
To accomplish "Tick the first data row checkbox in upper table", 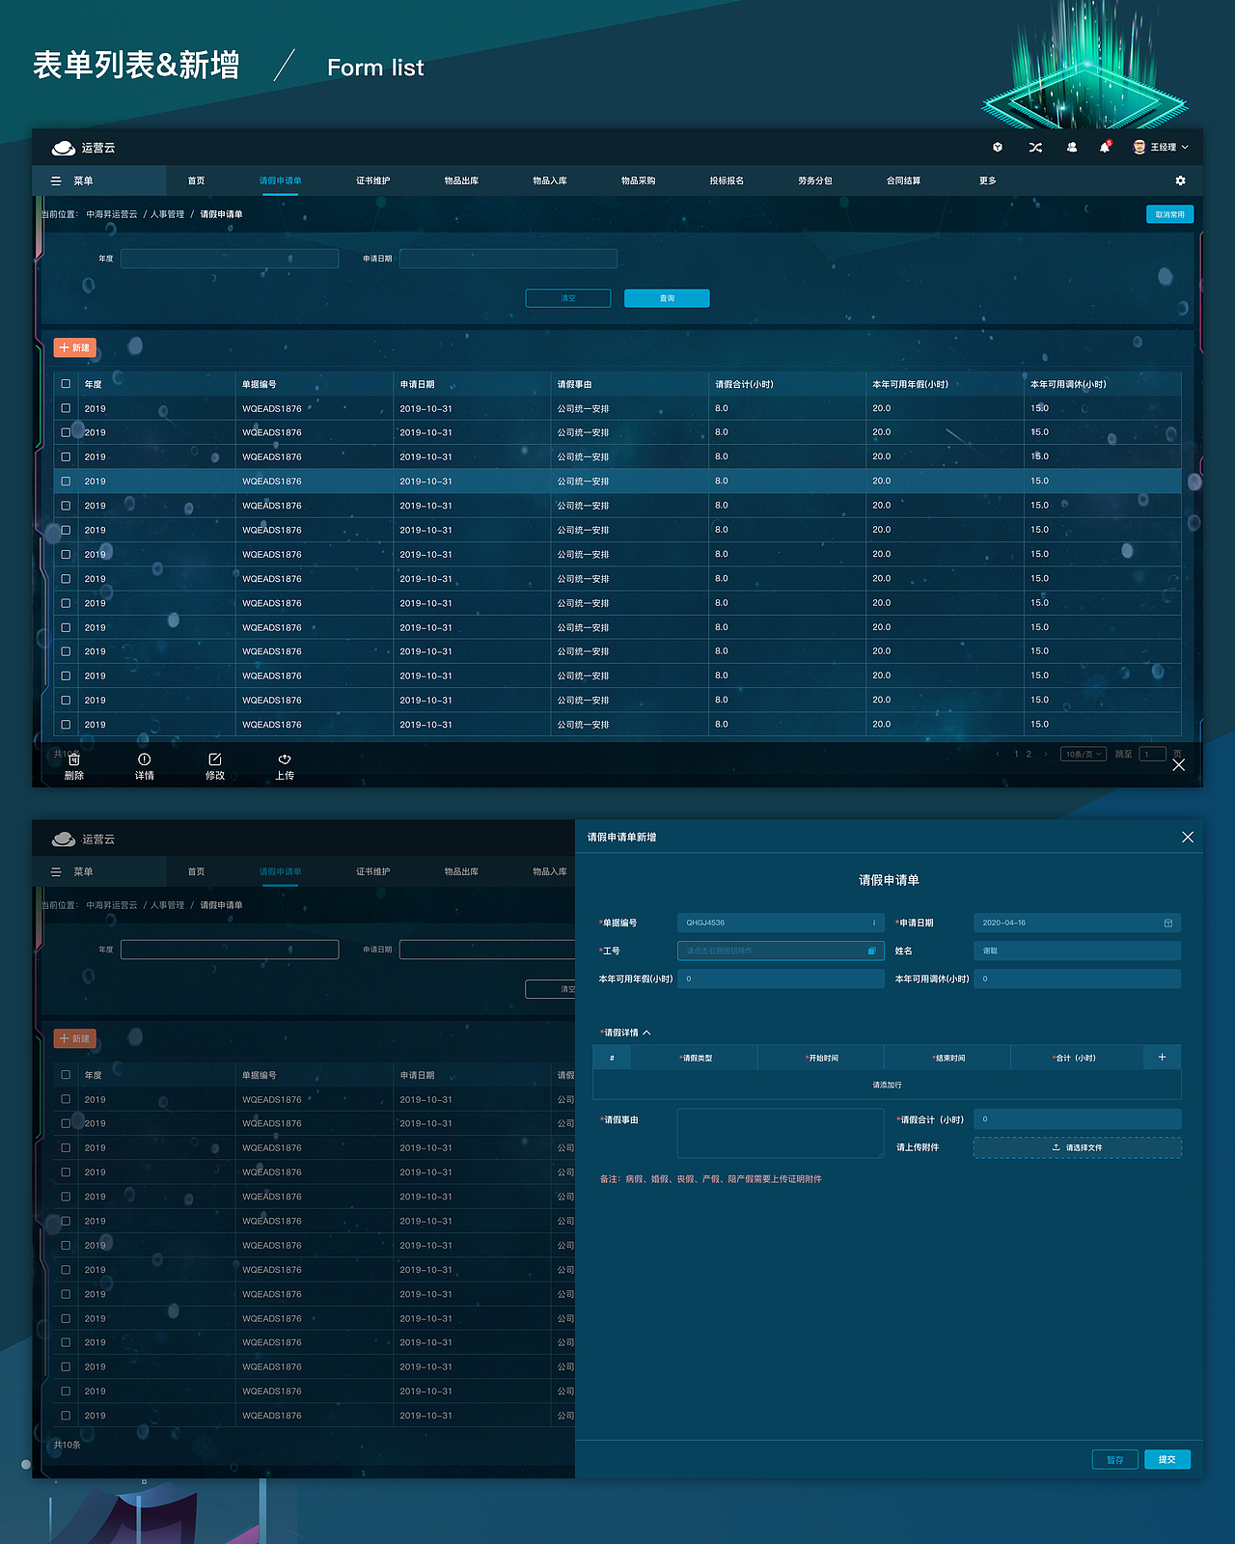I will (x=66, y=408).
